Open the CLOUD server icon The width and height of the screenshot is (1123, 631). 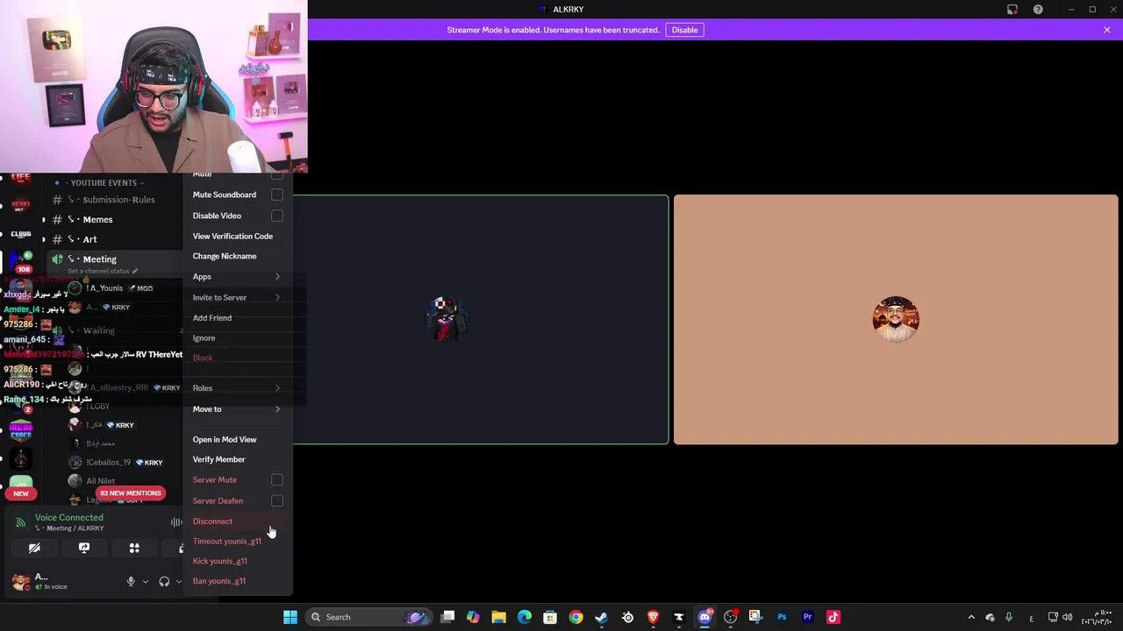point(20,235)
